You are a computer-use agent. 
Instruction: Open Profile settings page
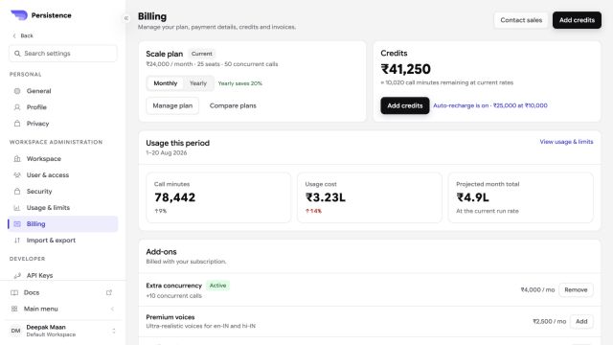63,107
